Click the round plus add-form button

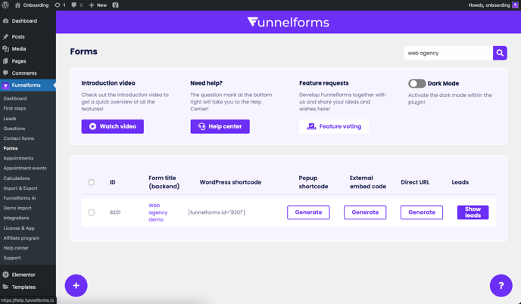[76, 285]
